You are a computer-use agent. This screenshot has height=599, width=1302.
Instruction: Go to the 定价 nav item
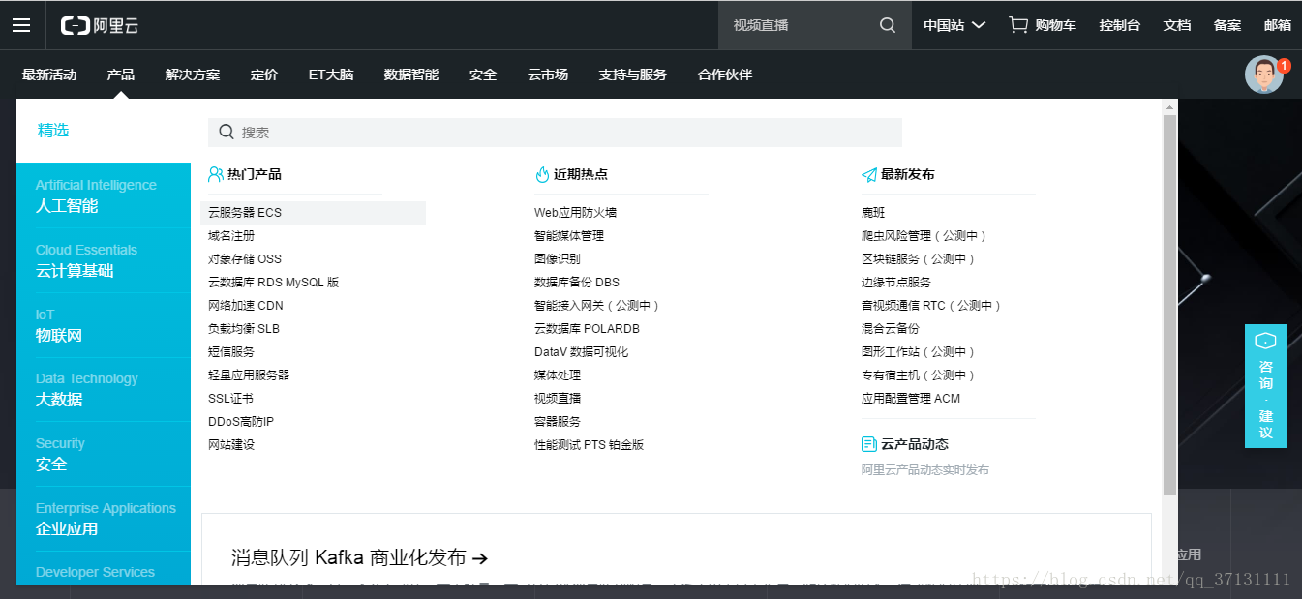pyautogui.click(x=264, y=75)
